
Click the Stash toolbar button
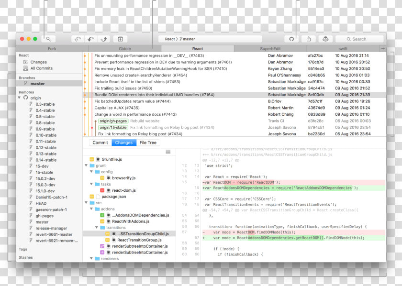tap(120, 39)
